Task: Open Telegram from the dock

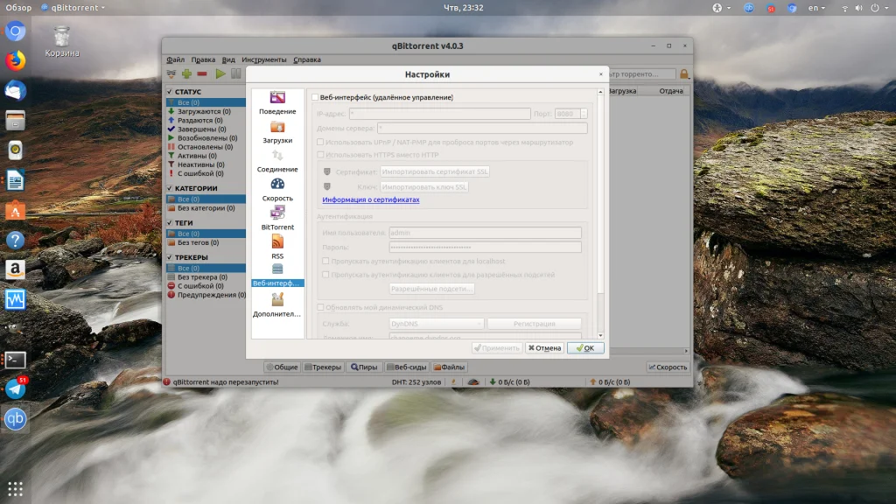Action: pos(16,388)
